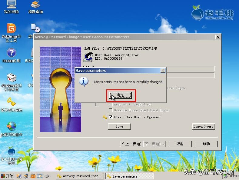This screenshot has width=239, height=180.
Task: Toggle Disable Force Smart Card Login checkbox
Action: pos(111,110)
